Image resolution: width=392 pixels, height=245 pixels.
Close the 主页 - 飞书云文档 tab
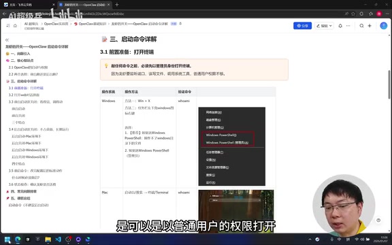(54, 5)
